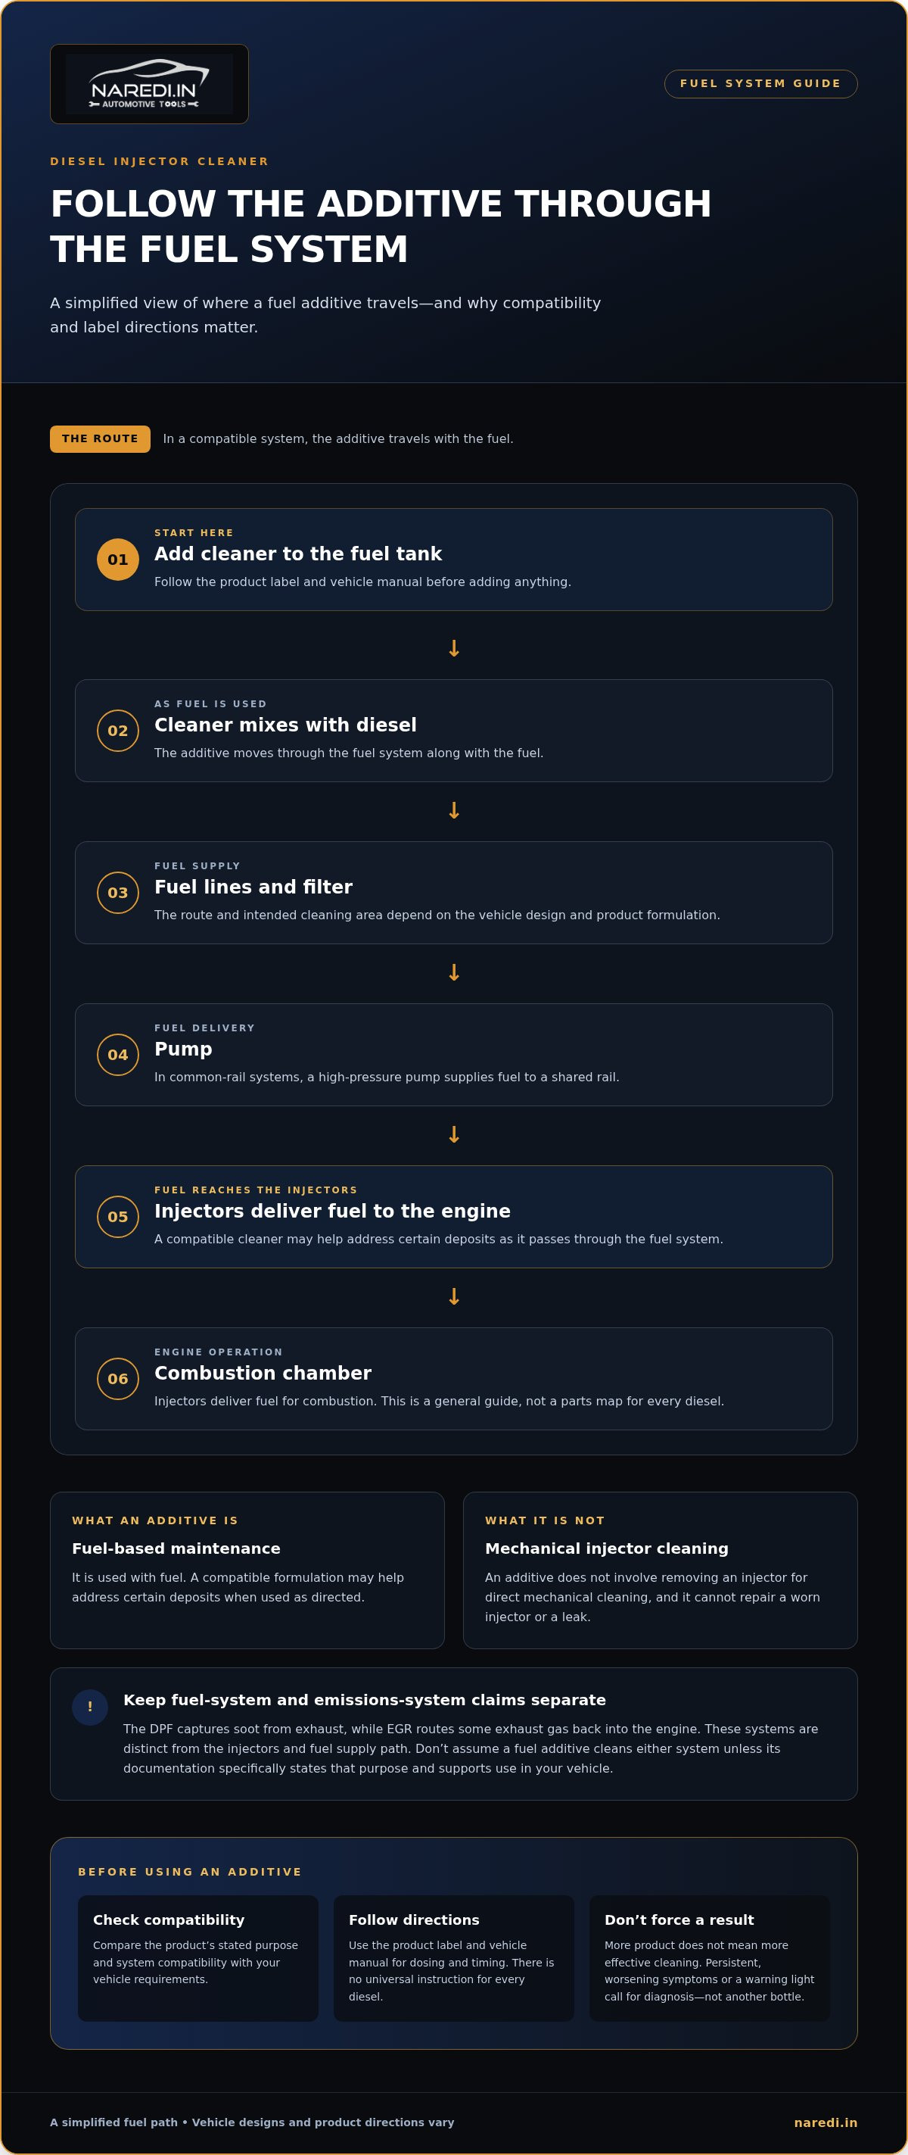Click the Naredi.in automotive tools logo
The image size is (908, 2155).
(149, 83)
